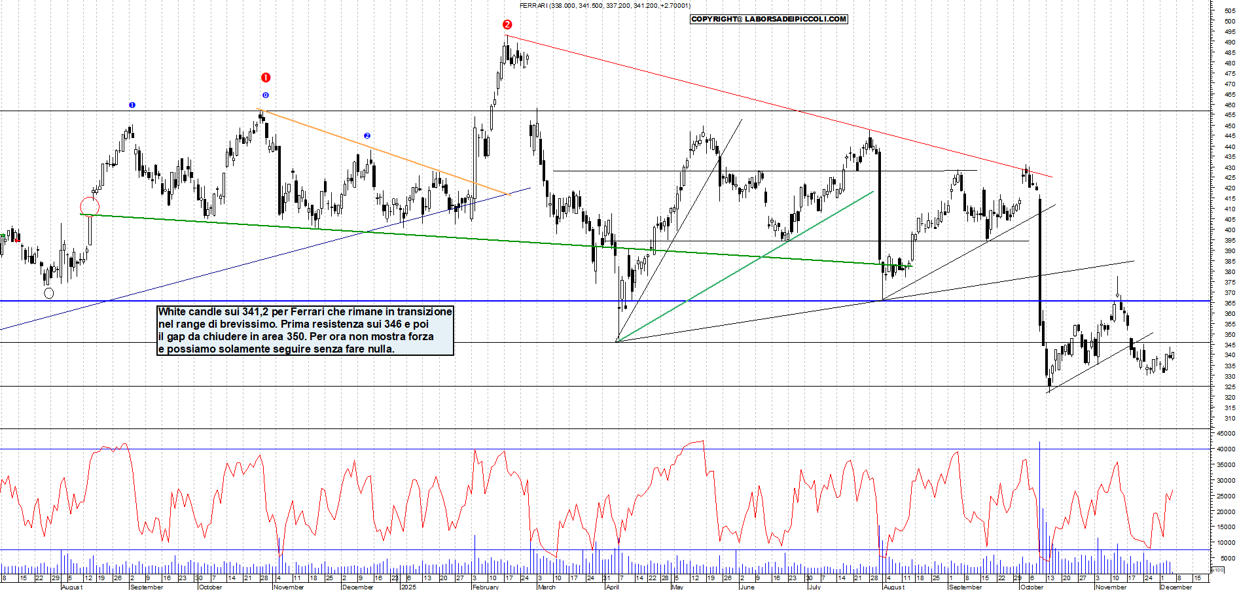The image size is (1237, 590).
Task: Click the February label on the time axis
Action: (486, 587)
